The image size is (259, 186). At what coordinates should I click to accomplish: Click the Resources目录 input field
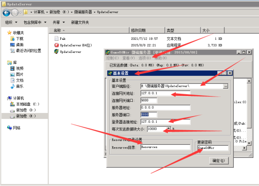point(165,147)
